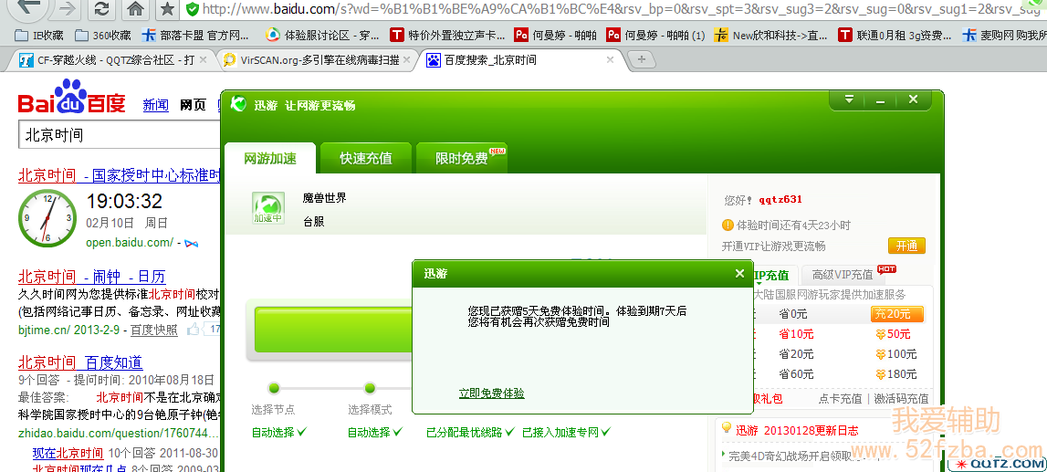This screenshot has width=1047, height=472.
Task: Click the browser forward arrow
Action: [67, 9]
